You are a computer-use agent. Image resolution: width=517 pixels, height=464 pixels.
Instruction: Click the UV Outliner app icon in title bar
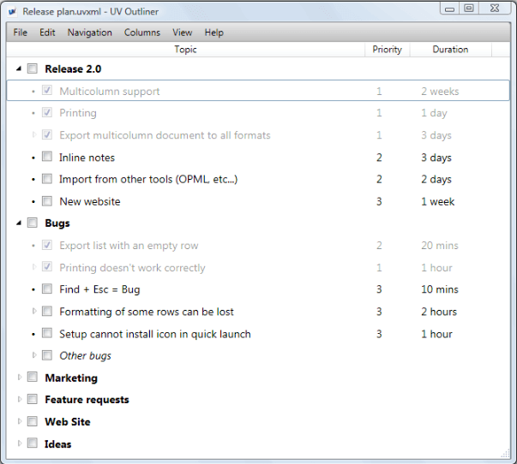(x=12, y=11)
